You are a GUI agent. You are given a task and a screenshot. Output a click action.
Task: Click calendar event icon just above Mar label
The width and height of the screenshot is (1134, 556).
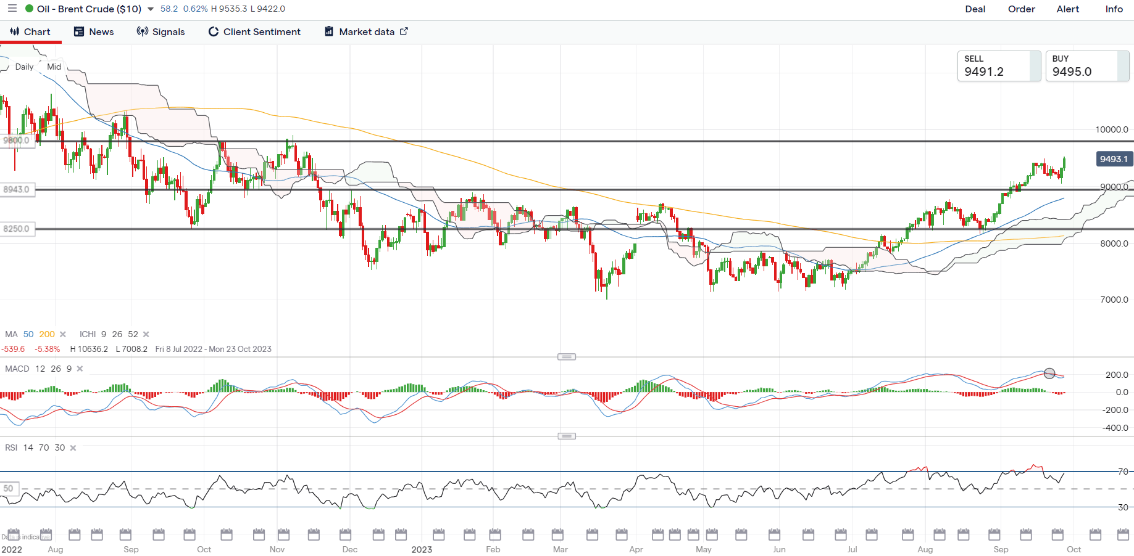click(x=557, y=534)
